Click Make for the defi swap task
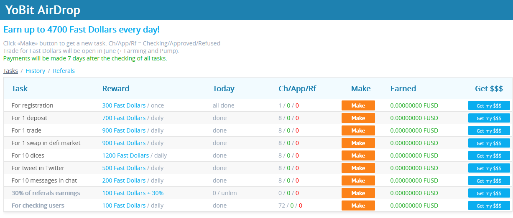The image size is (513, 218). [358, 143]
